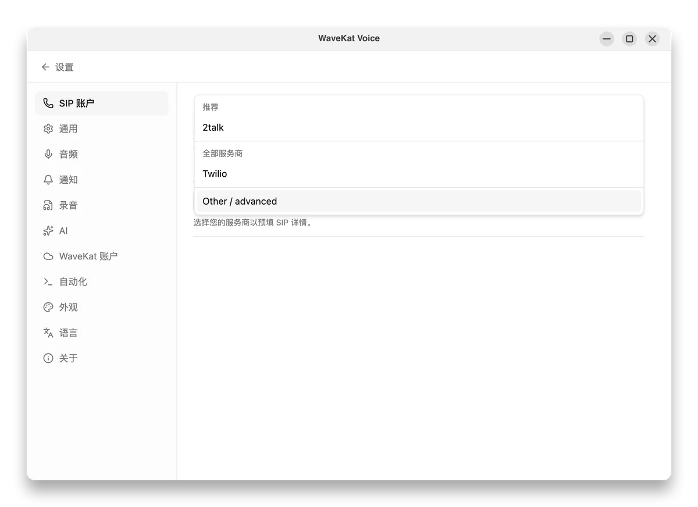The height and width of the screenshot is (507, 698).
Task: Select the Other / advanced option
Action: [419, 201]
